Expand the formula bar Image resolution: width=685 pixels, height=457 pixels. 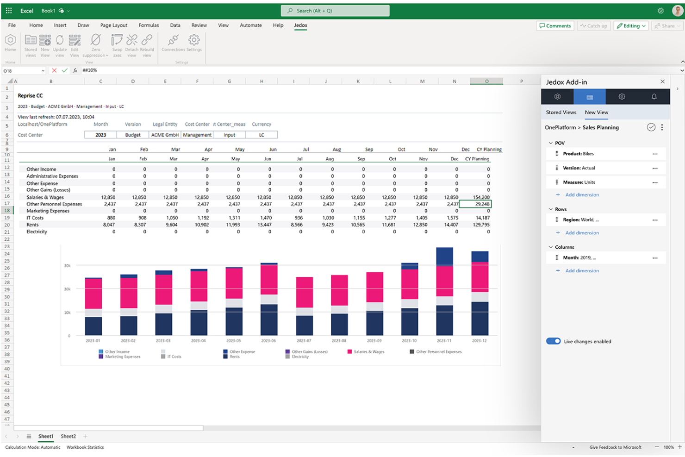click(x=682, y=70)
